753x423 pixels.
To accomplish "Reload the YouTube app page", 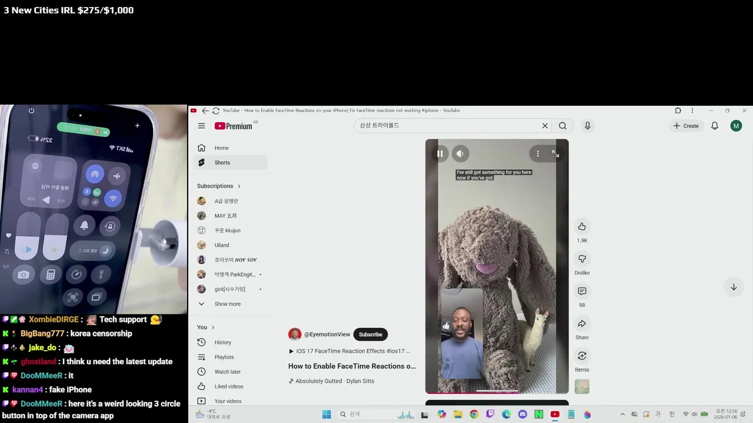I will [216, 110].
